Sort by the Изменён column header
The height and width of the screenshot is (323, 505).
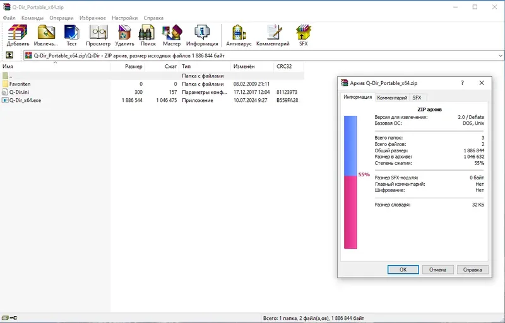(x=252, y=67)
